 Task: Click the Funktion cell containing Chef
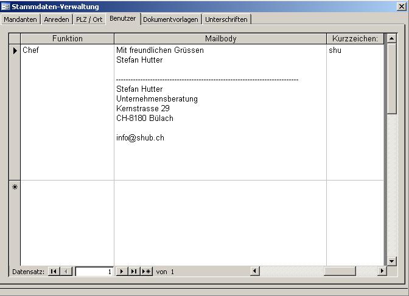67,50
